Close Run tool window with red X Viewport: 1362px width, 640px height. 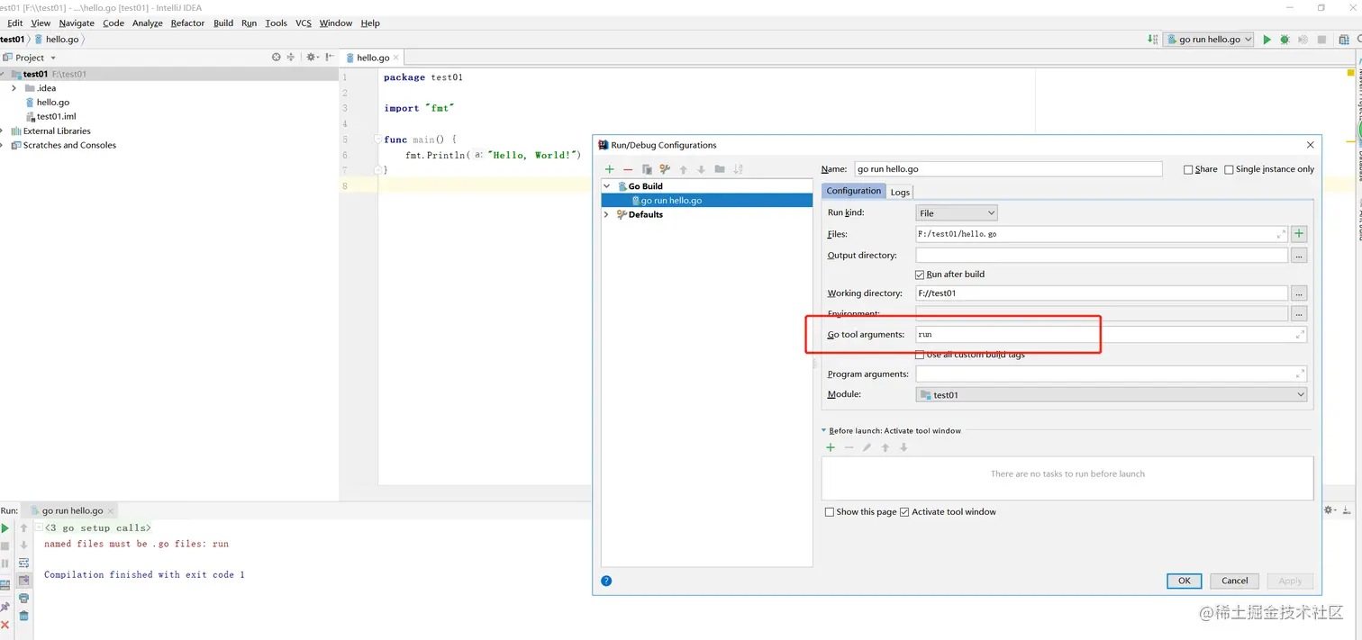5,625
